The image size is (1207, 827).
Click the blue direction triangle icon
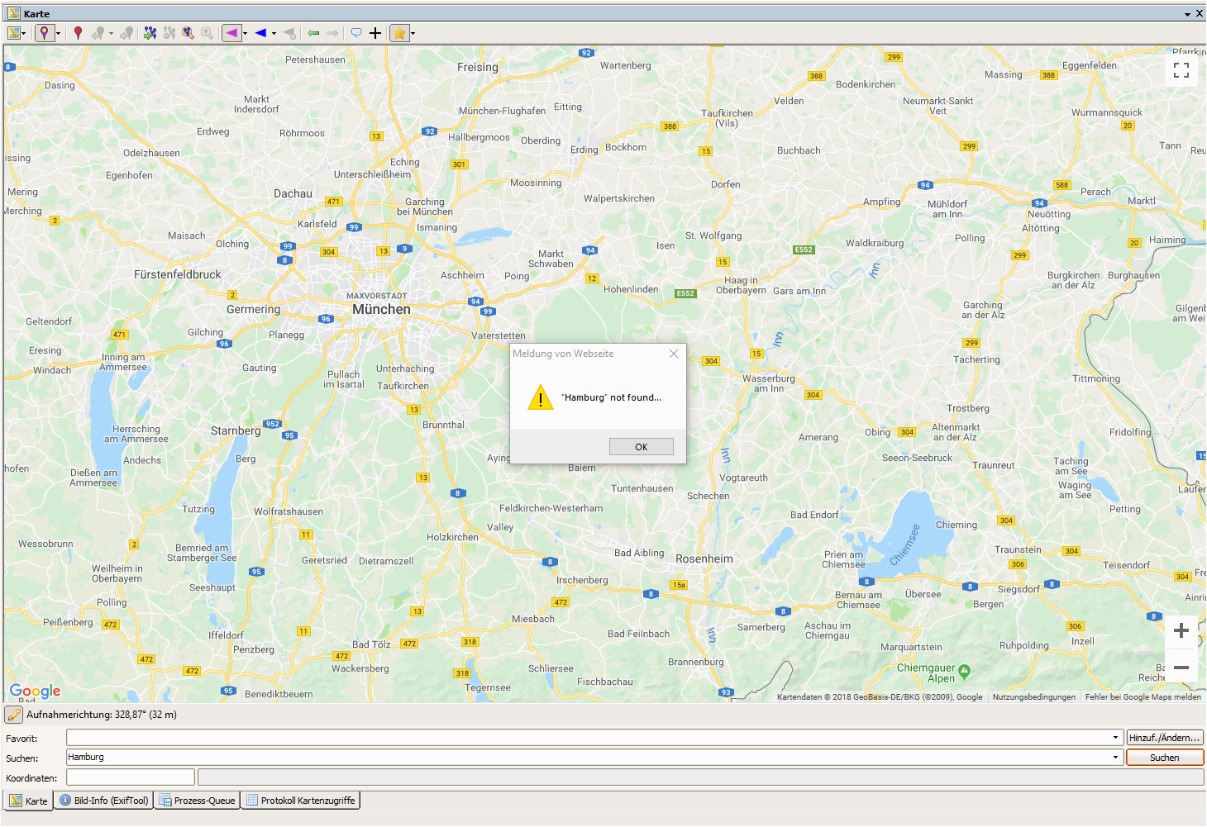pyautogui.click(x=260, y=33)
